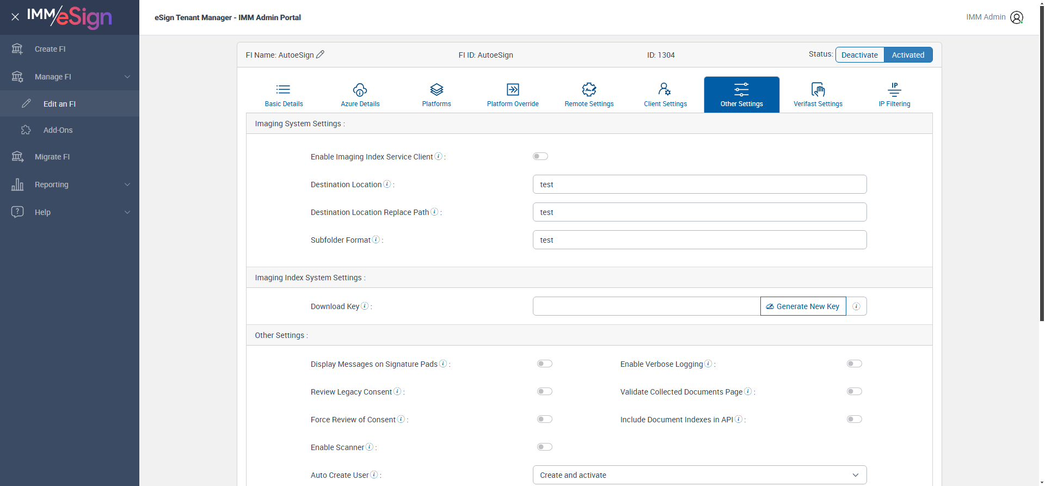1045x486 pixels.
Task: Select Migrate FI in the sidebar
Action: pyautogui.click(x=52, y=157)
